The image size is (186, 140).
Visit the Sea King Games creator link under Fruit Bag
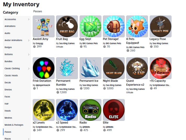pos(67,43)
